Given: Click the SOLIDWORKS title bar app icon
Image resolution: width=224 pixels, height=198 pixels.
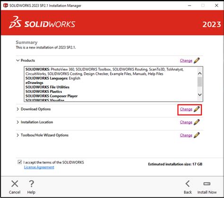Looking at the screenshot, I should coord(6,6).
